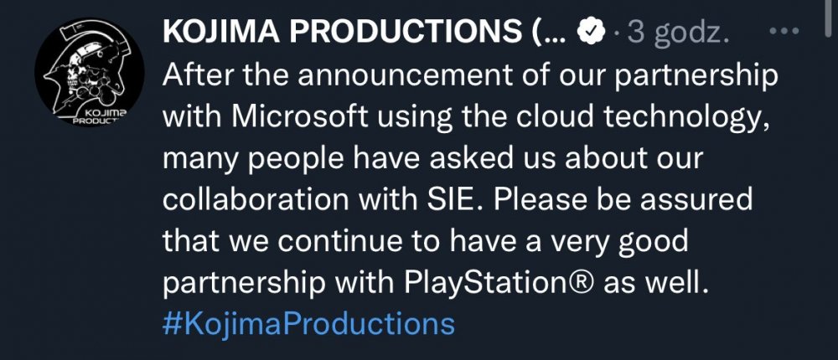The image size is (838, 360).
Task: Click the KOJIMA PRODUCTIONS account name
Action: click(344, 33)
